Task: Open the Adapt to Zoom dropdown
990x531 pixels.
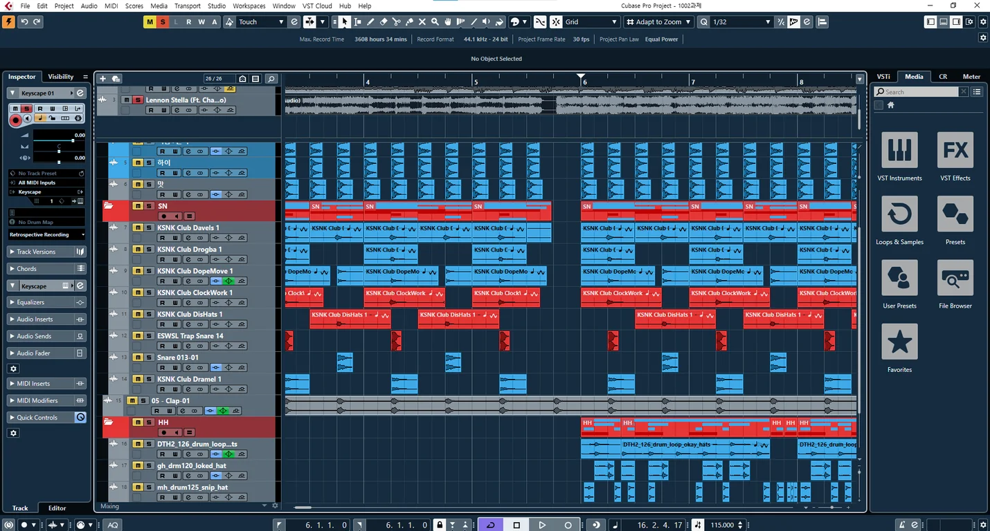Action: coord(659,22)
